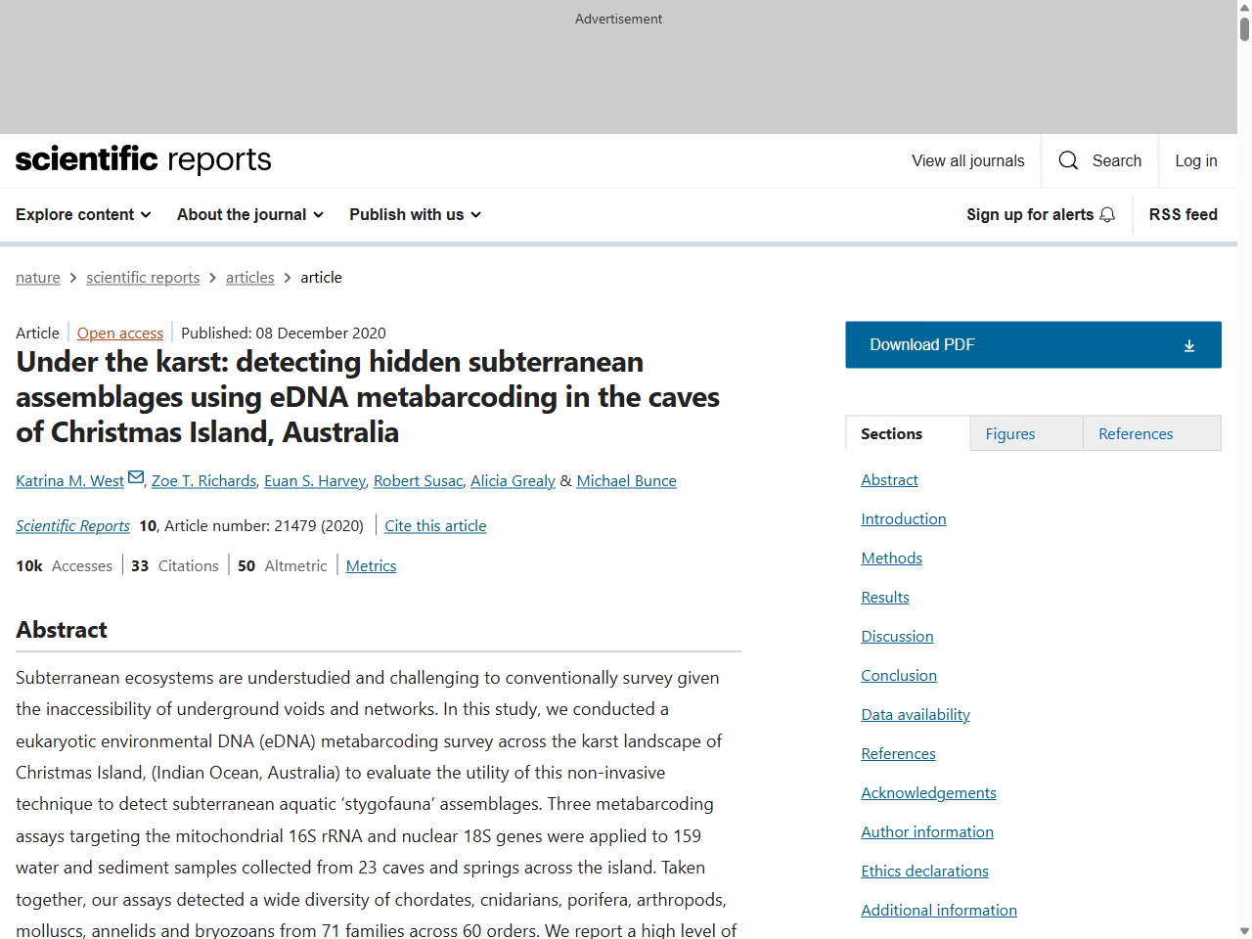Viewport: 1252px width, 939px height.
Task: Open author Zoe T. Richards
Action: click(x=203, y=481)
